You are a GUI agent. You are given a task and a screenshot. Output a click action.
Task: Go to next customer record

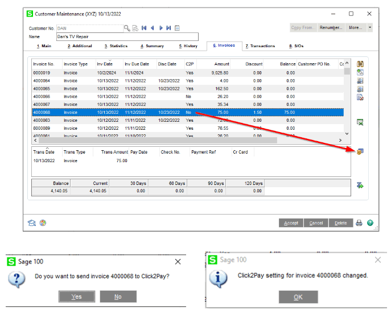(x=161, y=28)
